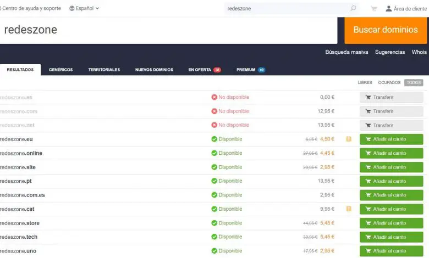Click the green check icon for redeszone.store
This screenshot has height=258, width=429.
215,223
